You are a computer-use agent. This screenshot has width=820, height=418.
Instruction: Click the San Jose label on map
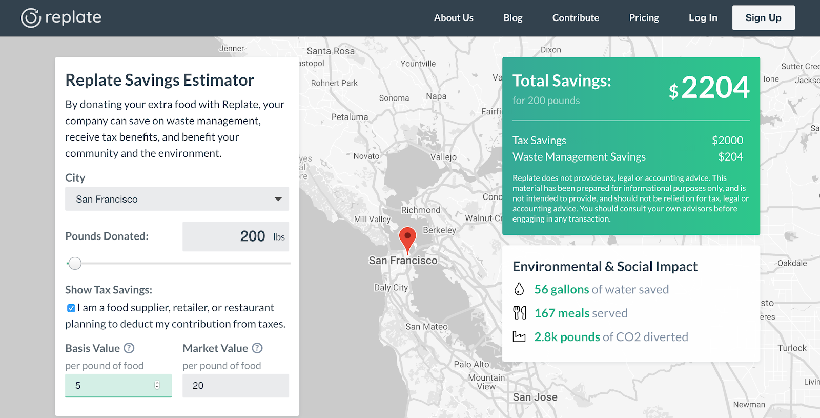[x=535, y=397]
